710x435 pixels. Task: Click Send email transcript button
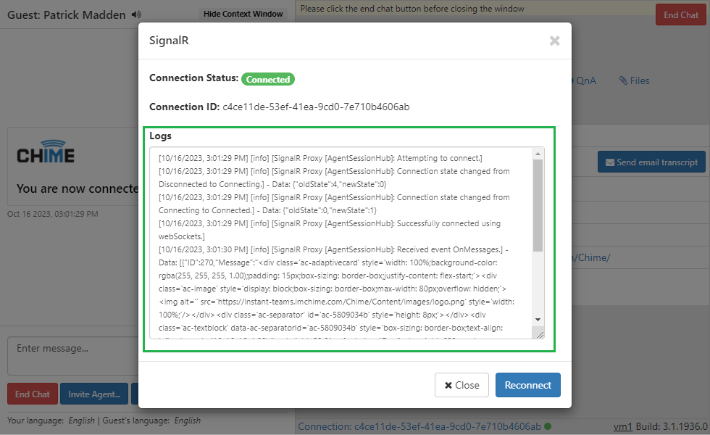click(651, 162)
